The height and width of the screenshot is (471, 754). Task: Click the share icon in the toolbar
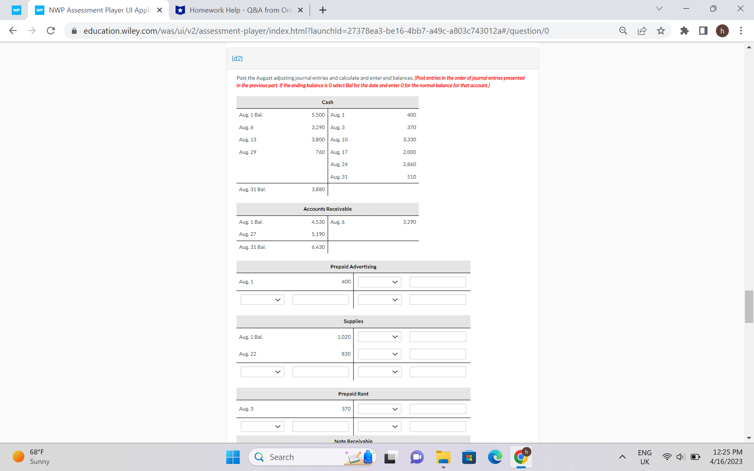(642, 31)
